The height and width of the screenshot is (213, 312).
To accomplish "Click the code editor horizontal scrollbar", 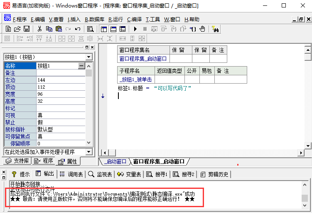I will 204,153.
